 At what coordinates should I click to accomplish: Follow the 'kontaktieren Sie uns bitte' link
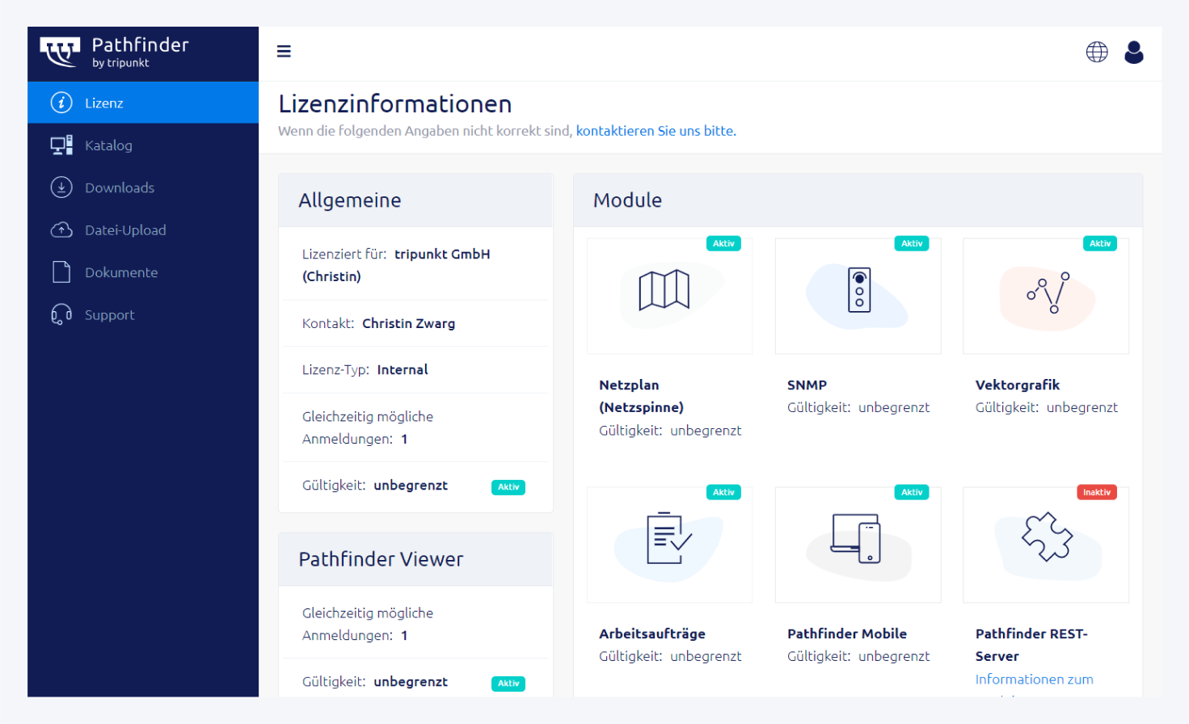[656, 131]
